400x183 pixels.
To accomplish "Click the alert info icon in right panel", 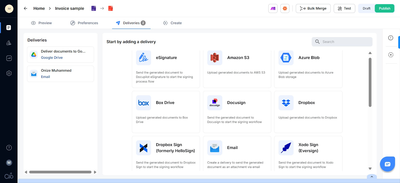I will pyautogui.click(x=391, y=38).
